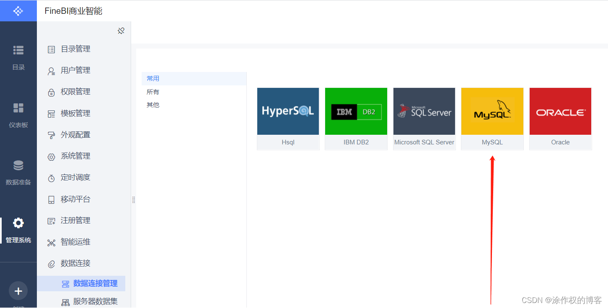Click the Microsoft SQL Server label
Screen dimensions: 608x308
click(x=424, y=142)
